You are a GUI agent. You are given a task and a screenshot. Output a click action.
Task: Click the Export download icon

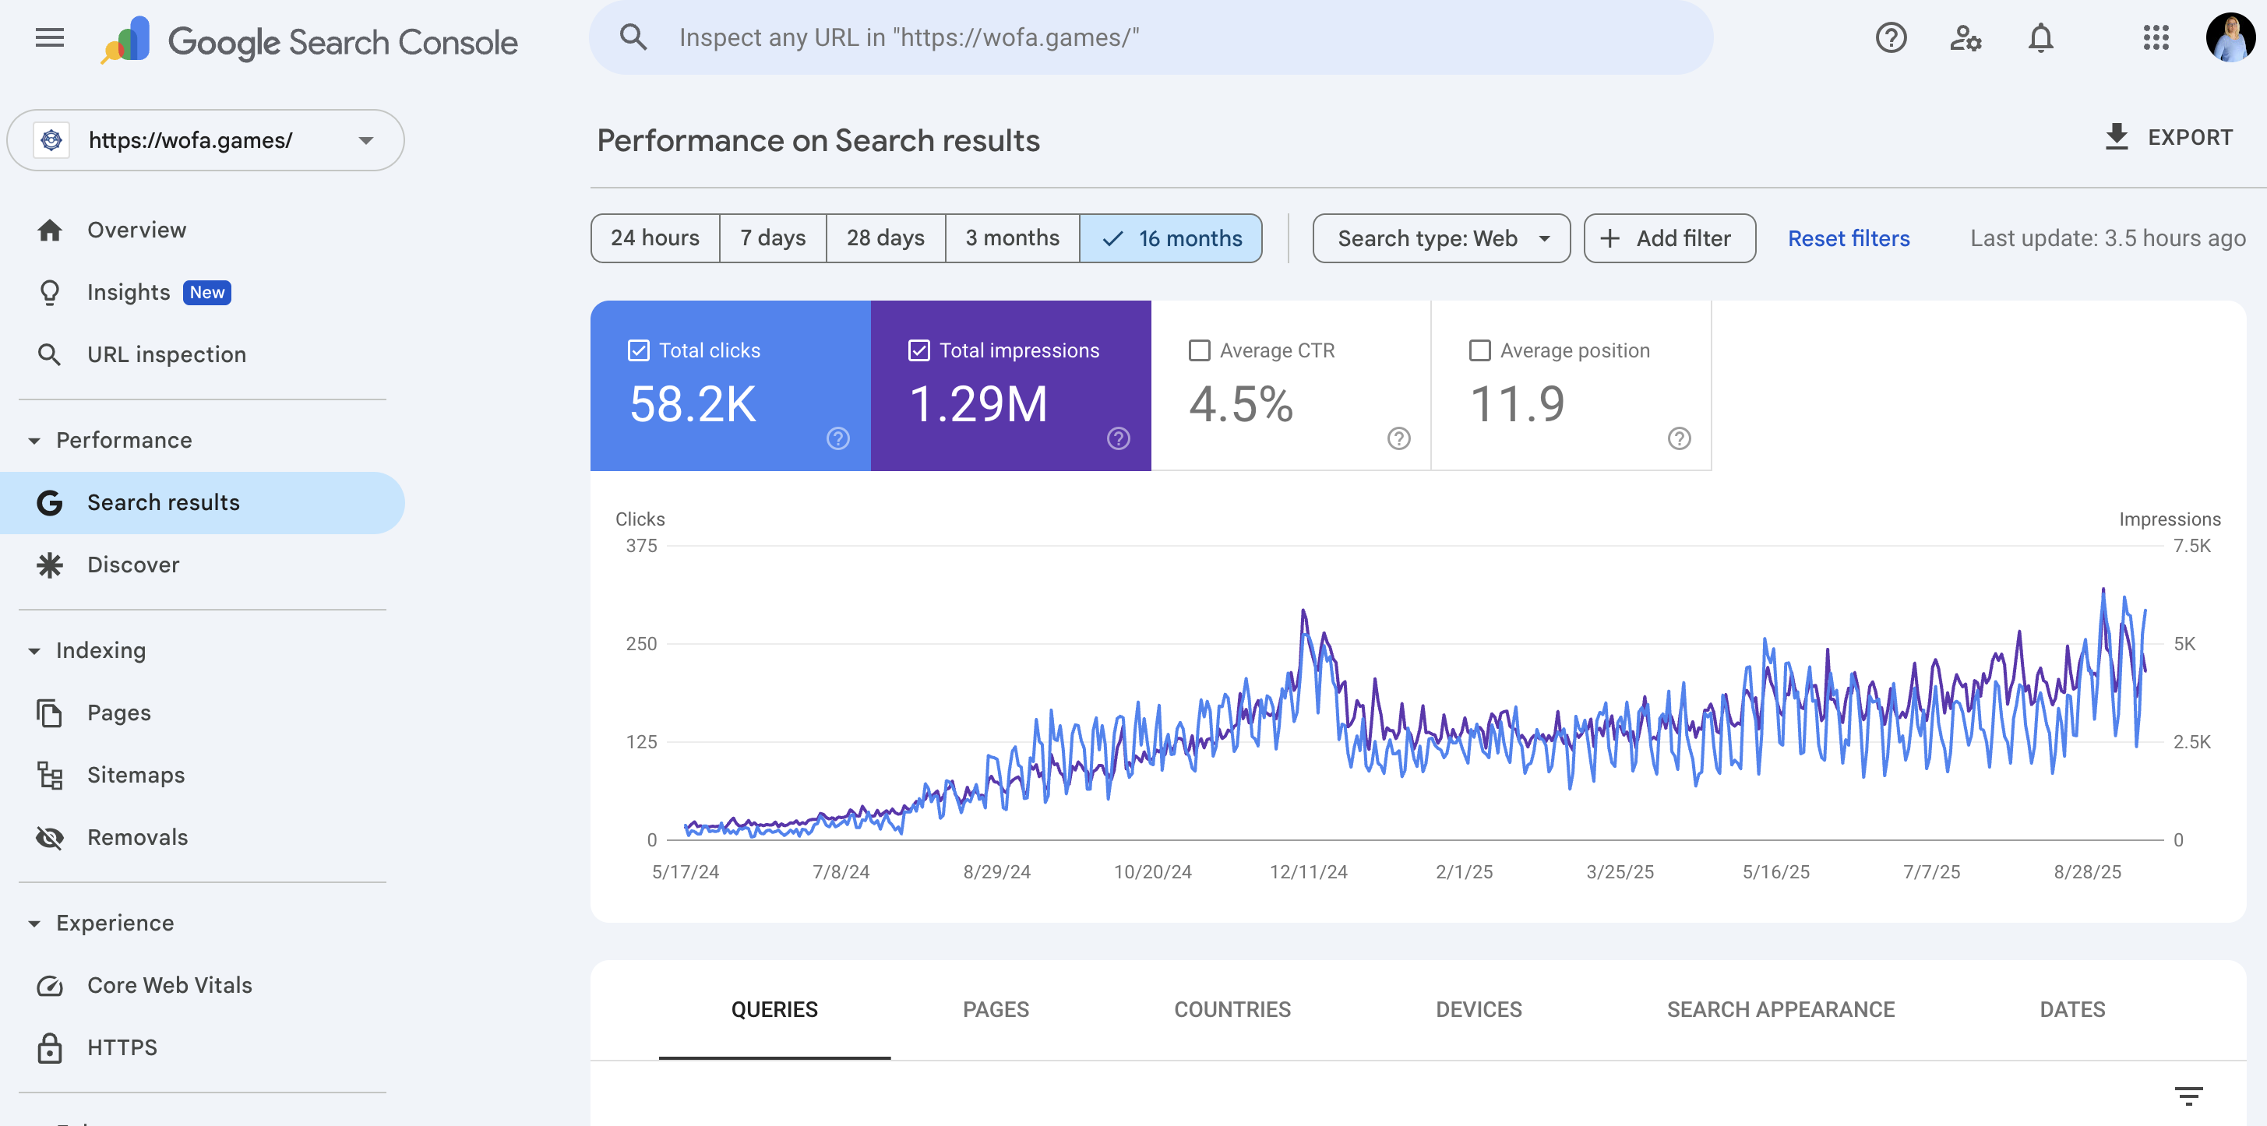coord(2117,137)
